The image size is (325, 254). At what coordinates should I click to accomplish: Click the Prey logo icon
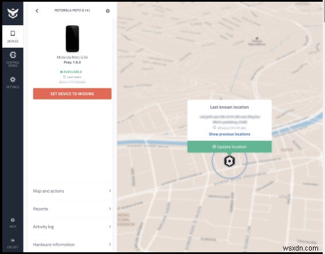pos(13,13)
